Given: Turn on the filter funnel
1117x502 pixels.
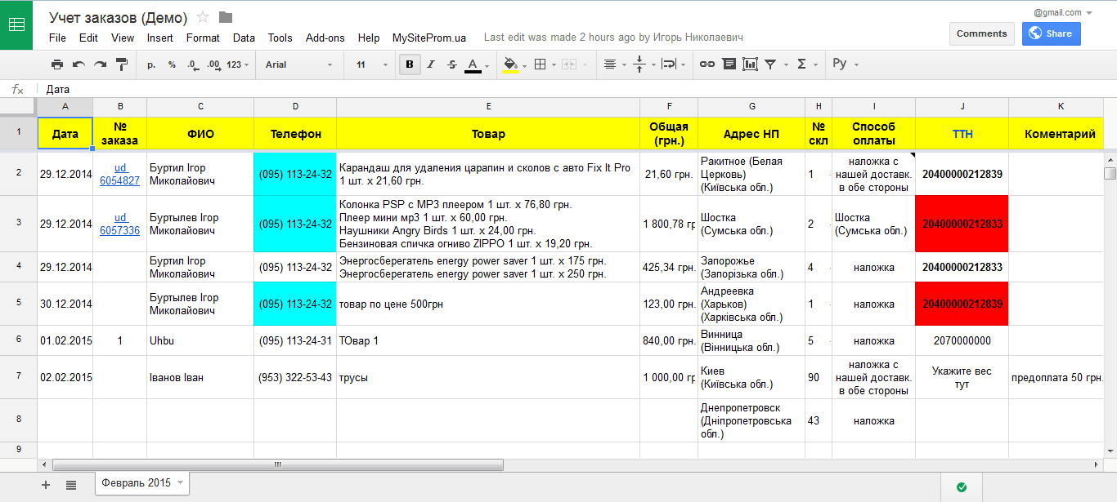Looking at the screenshot, I should pyautogui.click(x=770, y=64).
